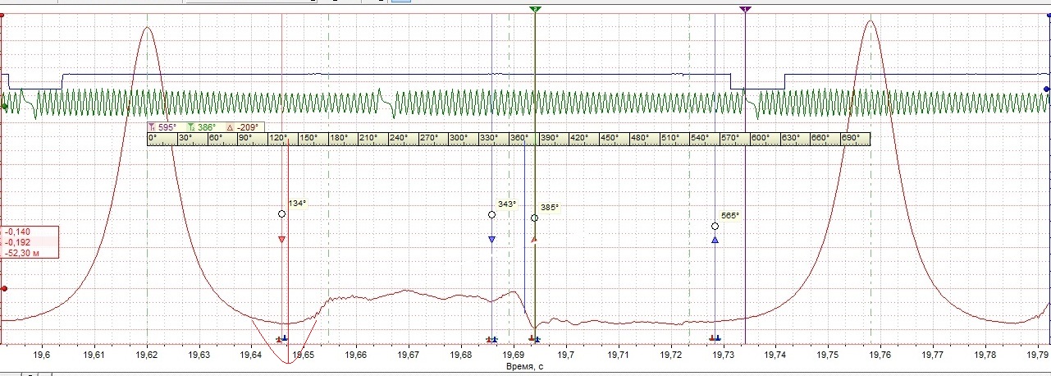Click the circle handle of the 565° marker
Screen dimensions: 1051x376
pos(715,226)
